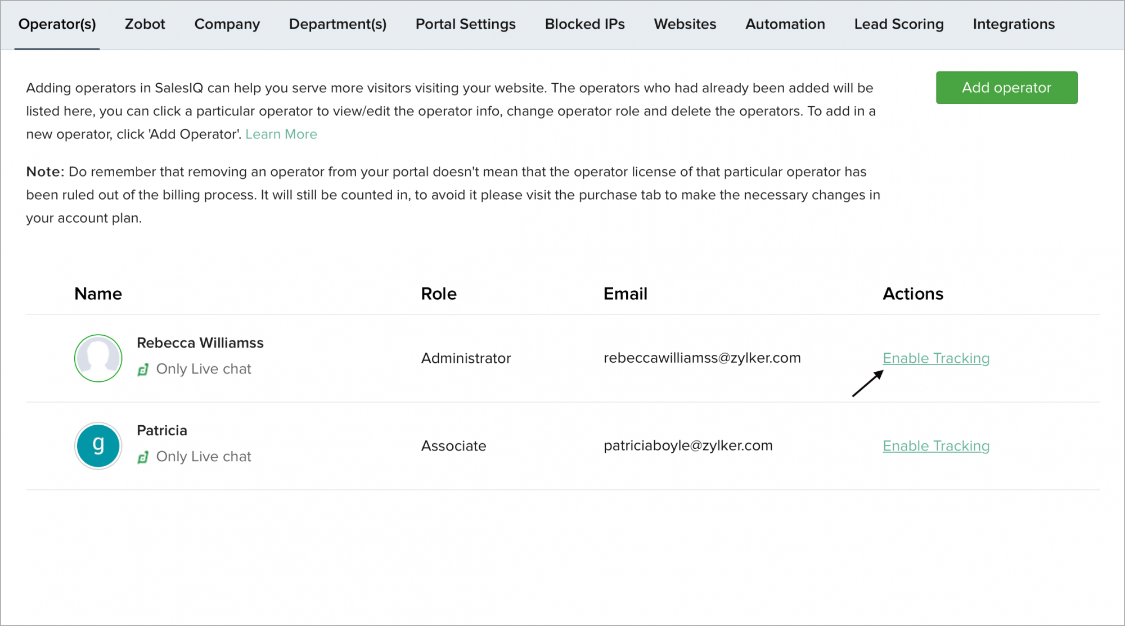Image resolution: width=1125 pixels, height=626 pixels.
Task: Click the Add operator button
Action: 1006,88
